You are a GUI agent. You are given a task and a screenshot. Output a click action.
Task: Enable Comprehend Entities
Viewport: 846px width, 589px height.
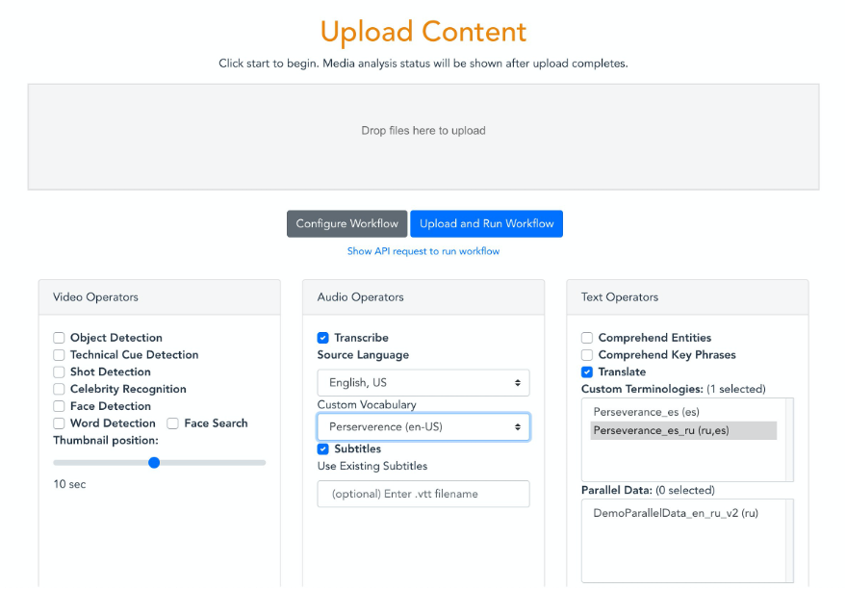click(x=587, y=338)
